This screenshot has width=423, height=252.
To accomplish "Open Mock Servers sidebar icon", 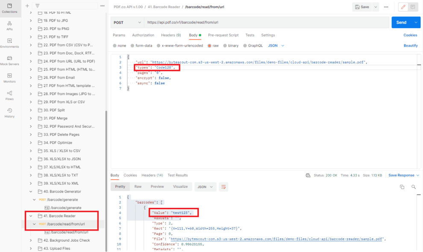I will tap(9, 60).
